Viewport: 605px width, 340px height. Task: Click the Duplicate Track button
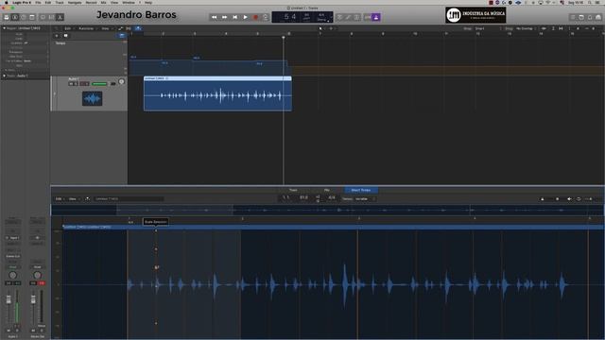pos(65,36)
